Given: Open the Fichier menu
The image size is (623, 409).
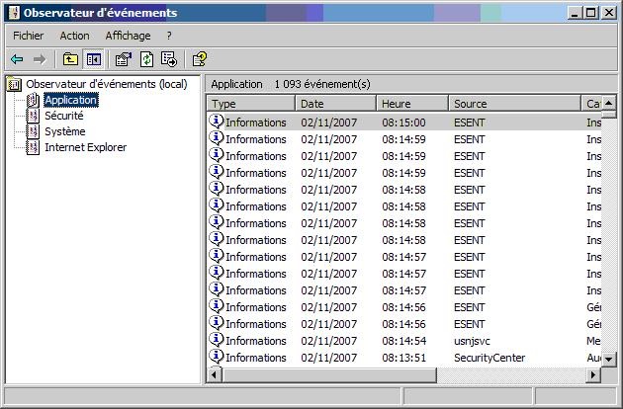Looking at the screenshot, I should (x=28, y=36).
